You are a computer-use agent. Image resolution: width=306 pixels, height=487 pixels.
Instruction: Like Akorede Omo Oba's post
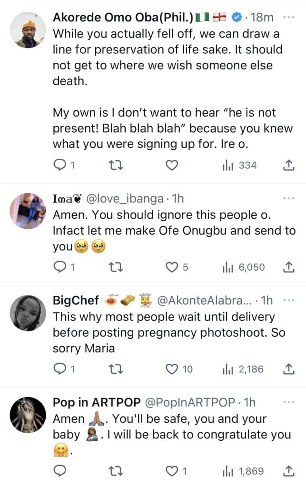click(171, 165)
